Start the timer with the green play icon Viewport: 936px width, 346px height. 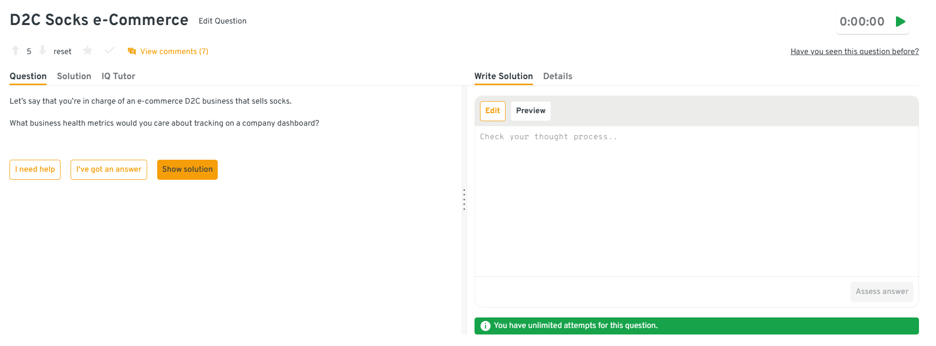(x=900, y=22)
